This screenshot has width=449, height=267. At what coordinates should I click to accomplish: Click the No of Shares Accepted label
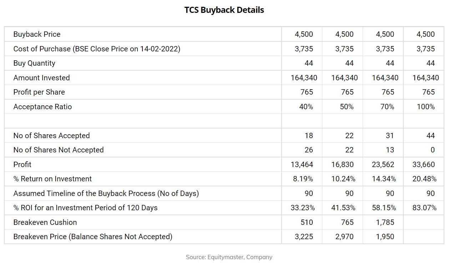coord(51,136)
